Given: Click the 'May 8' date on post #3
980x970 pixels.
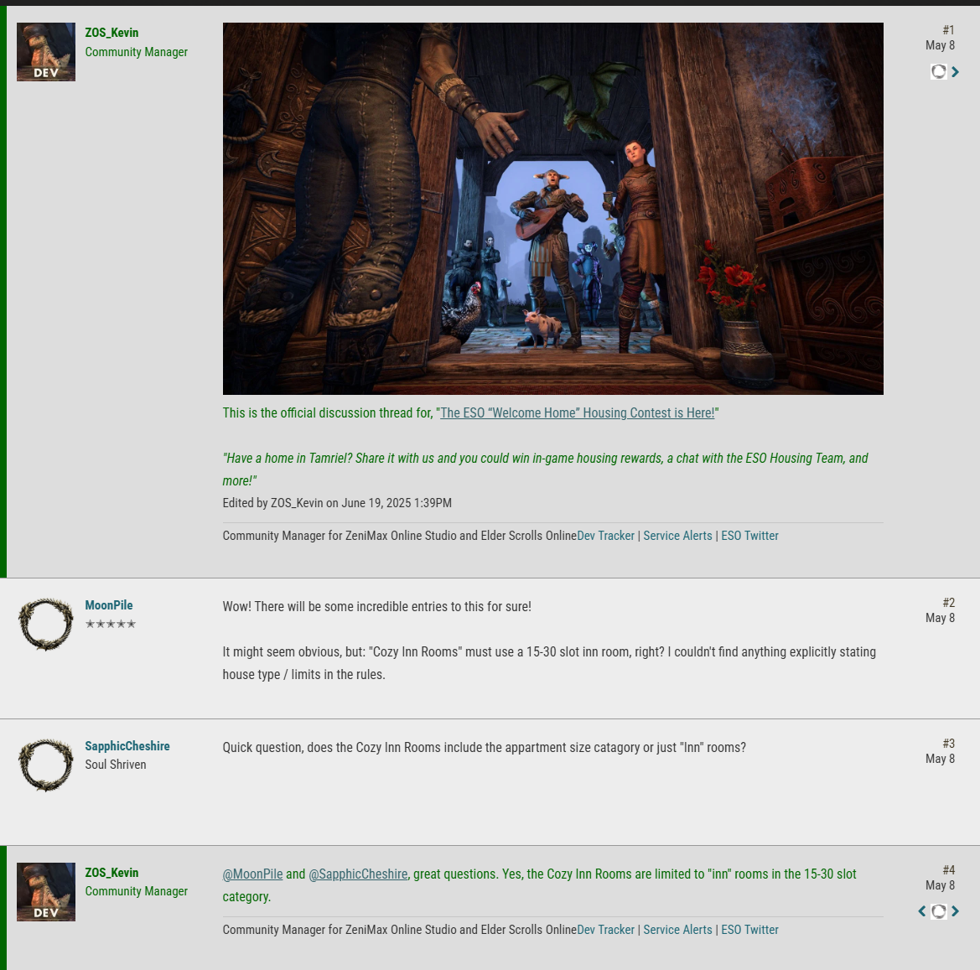Looking at the screenshot, I should click(940, 759).
